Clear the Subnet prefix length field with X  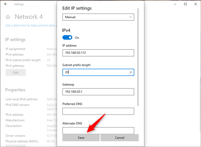(131, 72)
